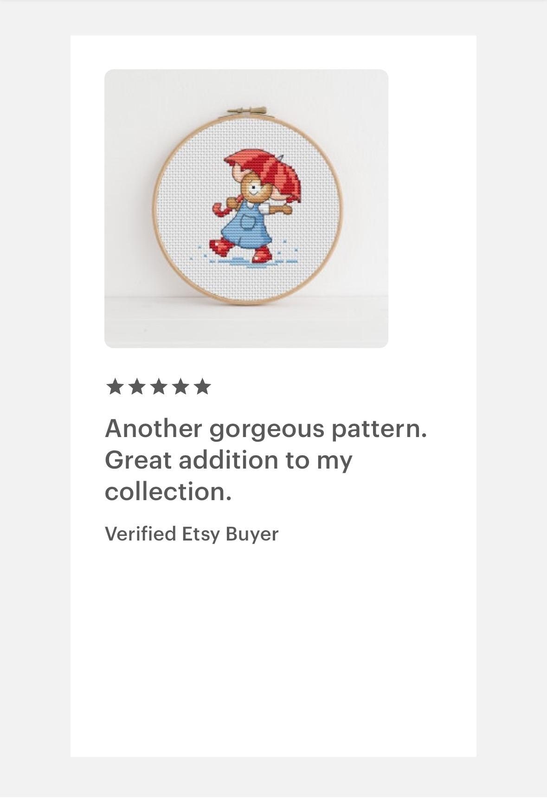Click the word "collection." in the review
This screenshot has height=798, width=547.
(168, 492)
